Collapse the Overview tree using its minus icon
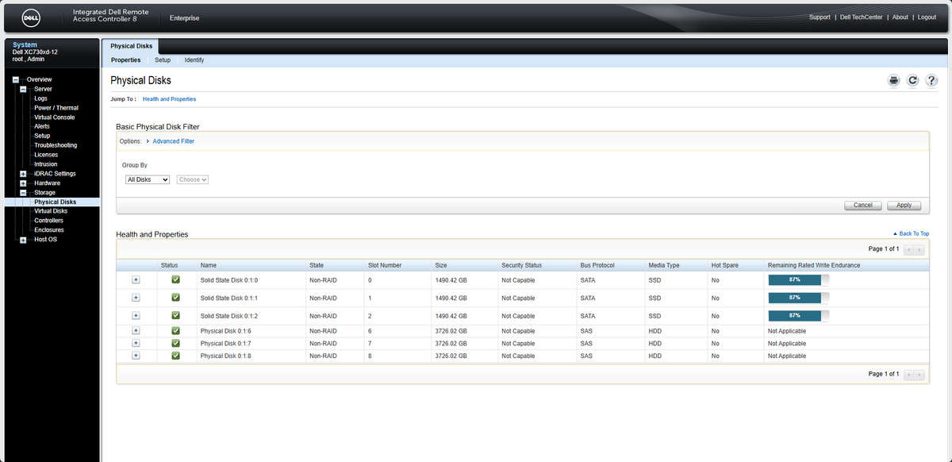Viewport: 952px width, 462px height. coord(15,79)
